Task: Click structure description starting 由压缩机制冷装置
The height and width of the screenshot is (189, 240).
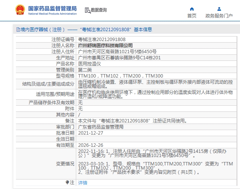Action: (155, 84)
